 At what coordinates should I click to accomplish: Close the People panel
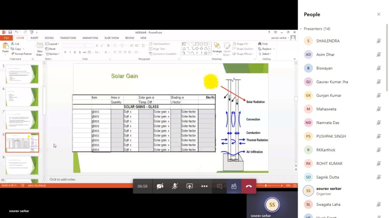pyautogui.click(x=379, y=14)
